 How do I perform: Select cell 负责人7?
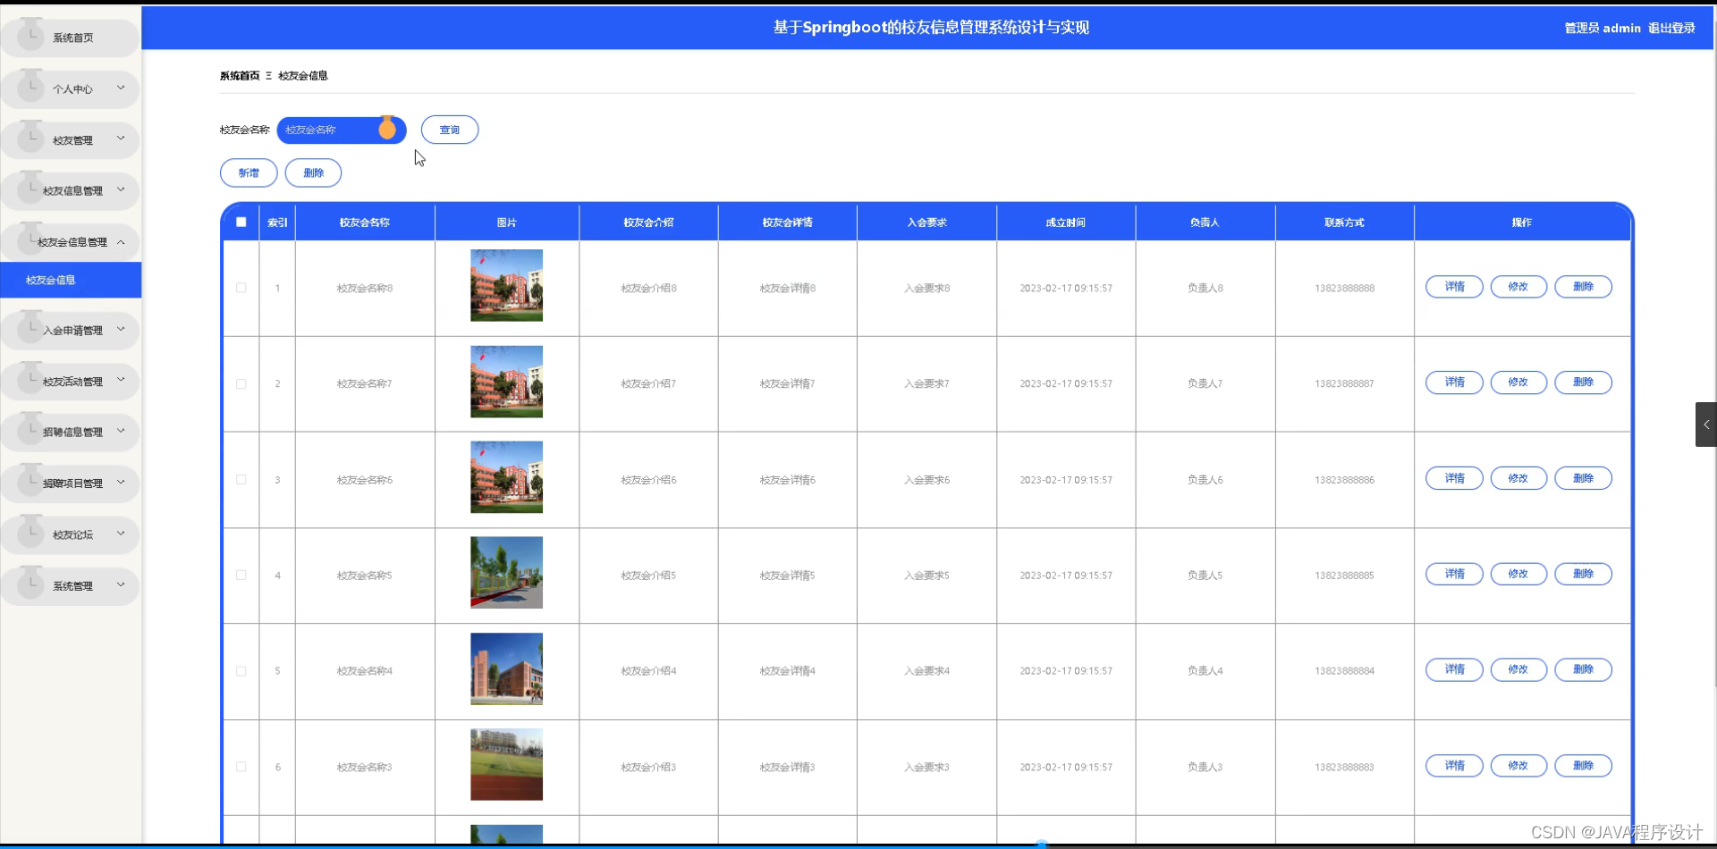1205,383
